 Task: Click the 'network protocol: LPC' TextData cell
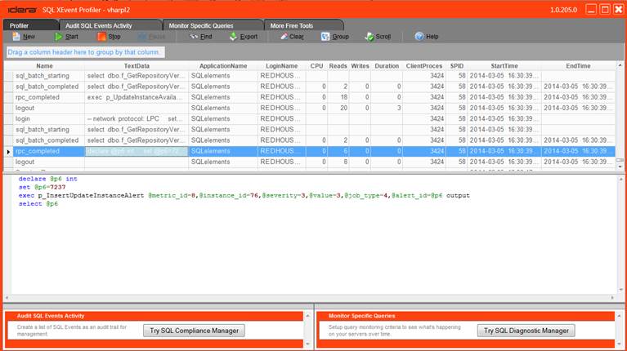(x=137, y=119)
